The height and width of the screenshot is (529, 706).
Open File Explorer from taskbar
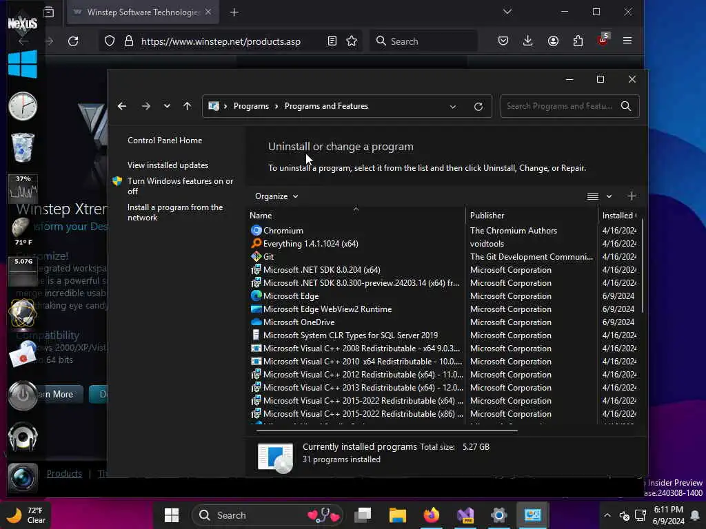click(398, 515)
